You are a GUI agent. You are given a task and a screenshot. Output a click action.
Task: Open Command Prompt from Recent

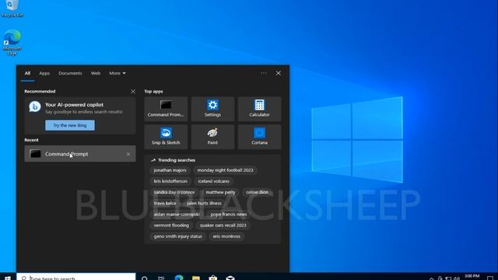click(x=80, y=154)
